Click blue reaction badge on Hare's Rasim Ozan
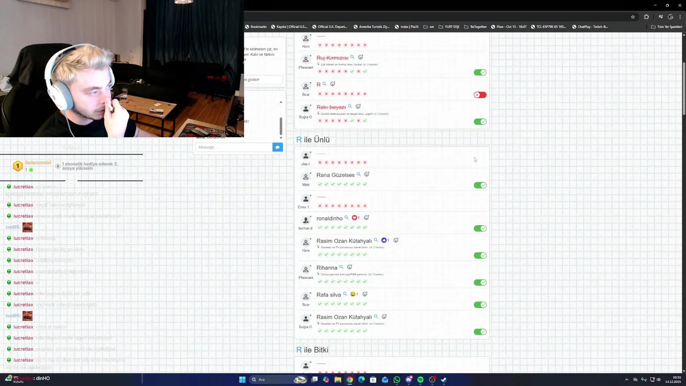This screenshot has height=386, width=686. click(385, 240)
